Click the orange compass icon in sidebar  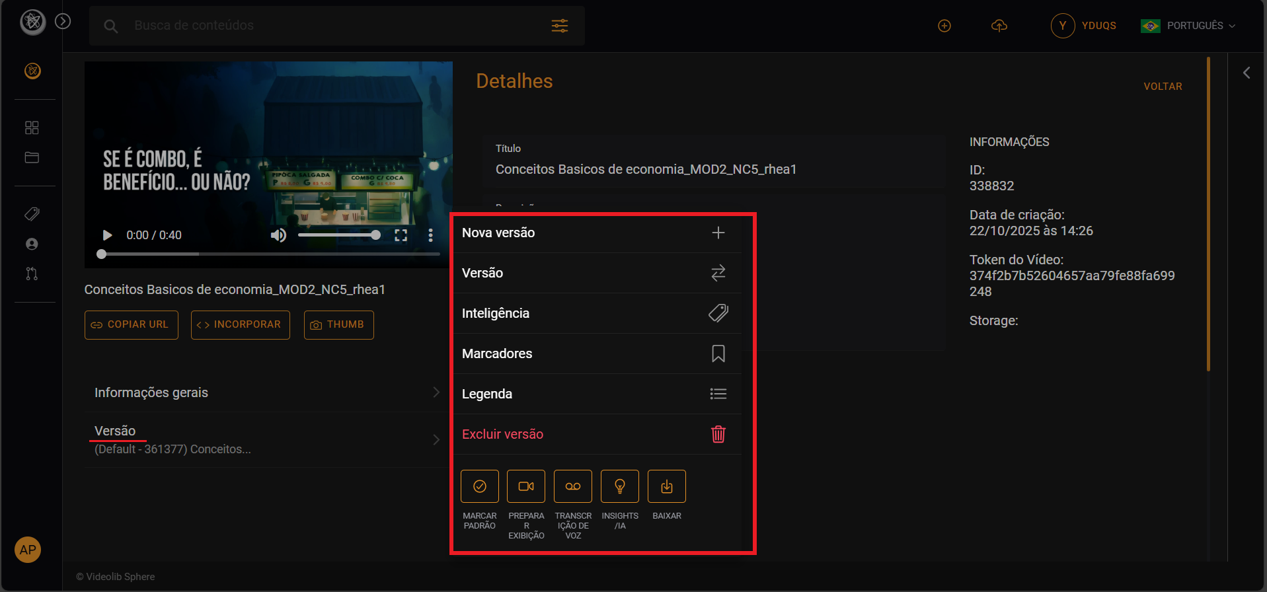pos(32,71)
